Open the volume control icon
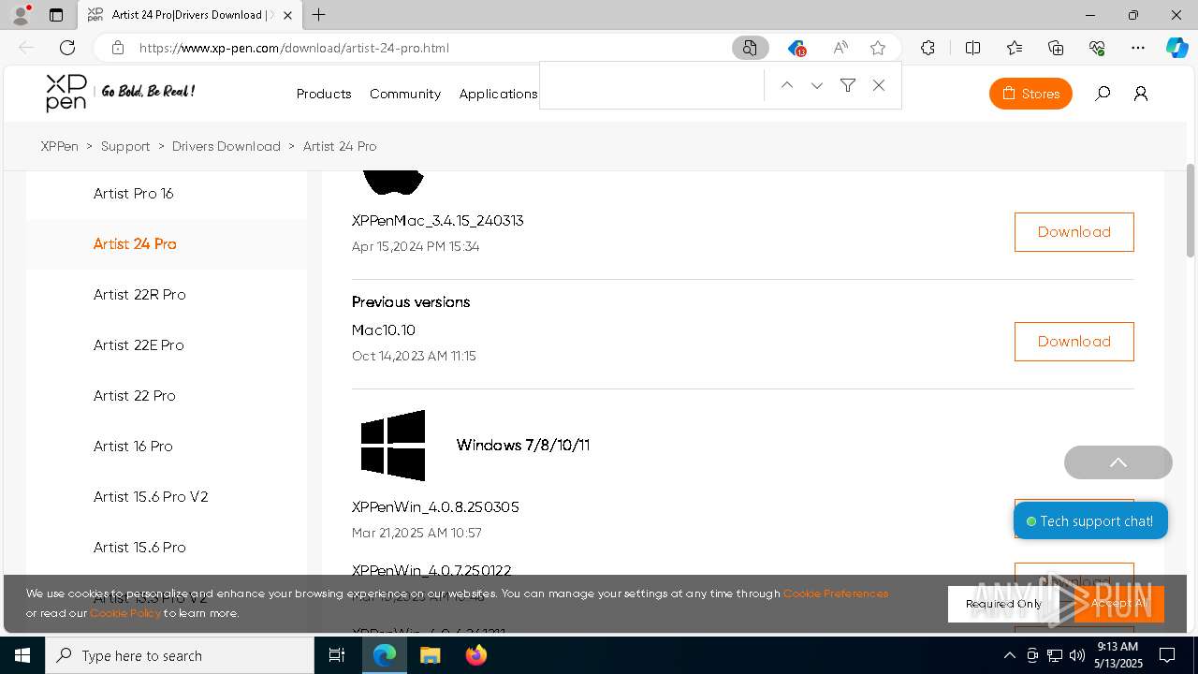Viewport: 1198px width, 674px height. coord(1076,656)
